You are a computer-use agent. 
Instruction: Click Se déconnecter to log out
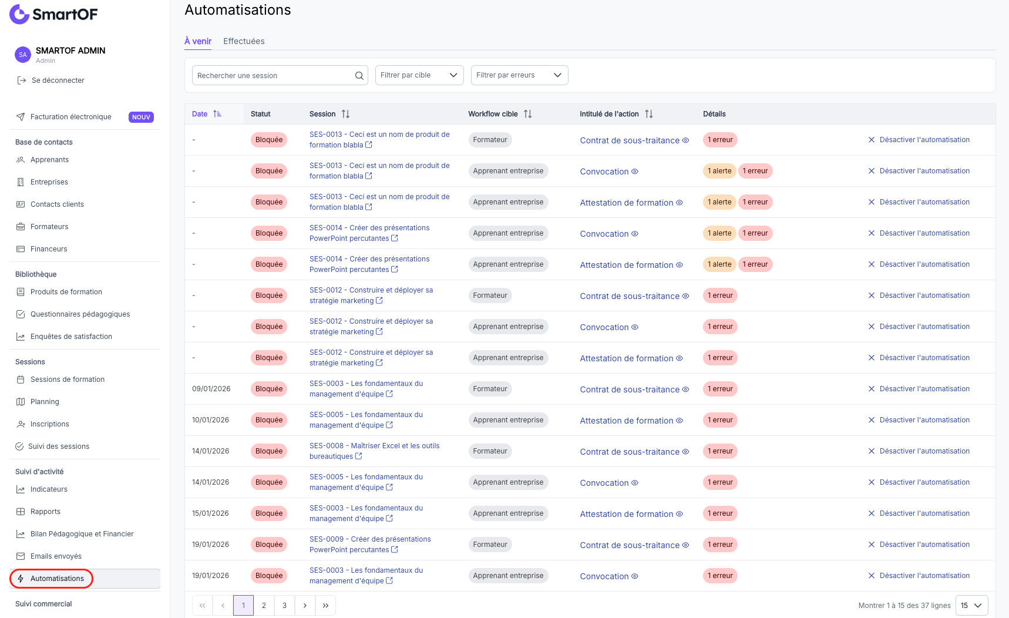(x=51, y=80)
